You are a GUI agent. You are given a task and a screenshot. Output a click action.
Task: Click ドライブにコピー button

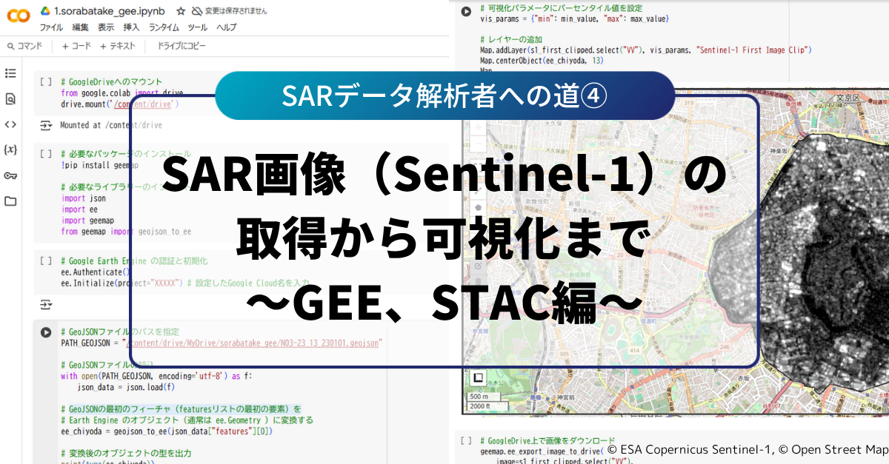click(x=182, y=46)
